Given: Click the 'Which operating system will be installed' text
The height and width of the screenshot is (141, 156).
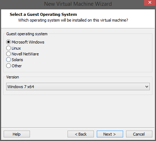Looking at the screenshot, I should 73,20.
